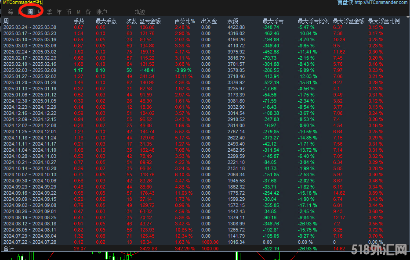Open the 轨迹 track tab
The height and width of the screenshot is (260, 410).
pos(140,12)
